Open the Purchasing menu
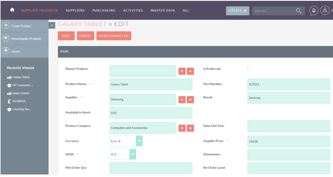The width and height of the screenshot is (333, 177). coord(104,10)
